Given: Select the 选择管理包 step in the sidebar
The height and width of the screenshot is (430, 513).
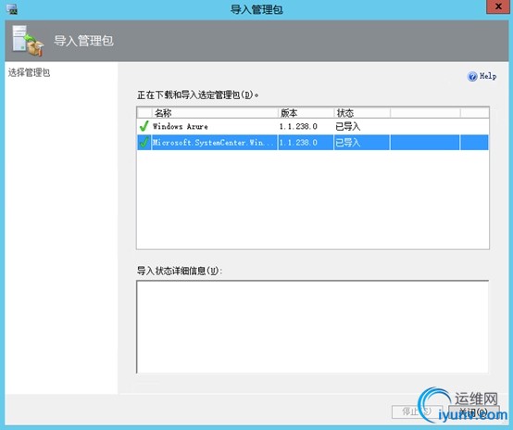Looking at the screenshot, I should coord(29,72).
